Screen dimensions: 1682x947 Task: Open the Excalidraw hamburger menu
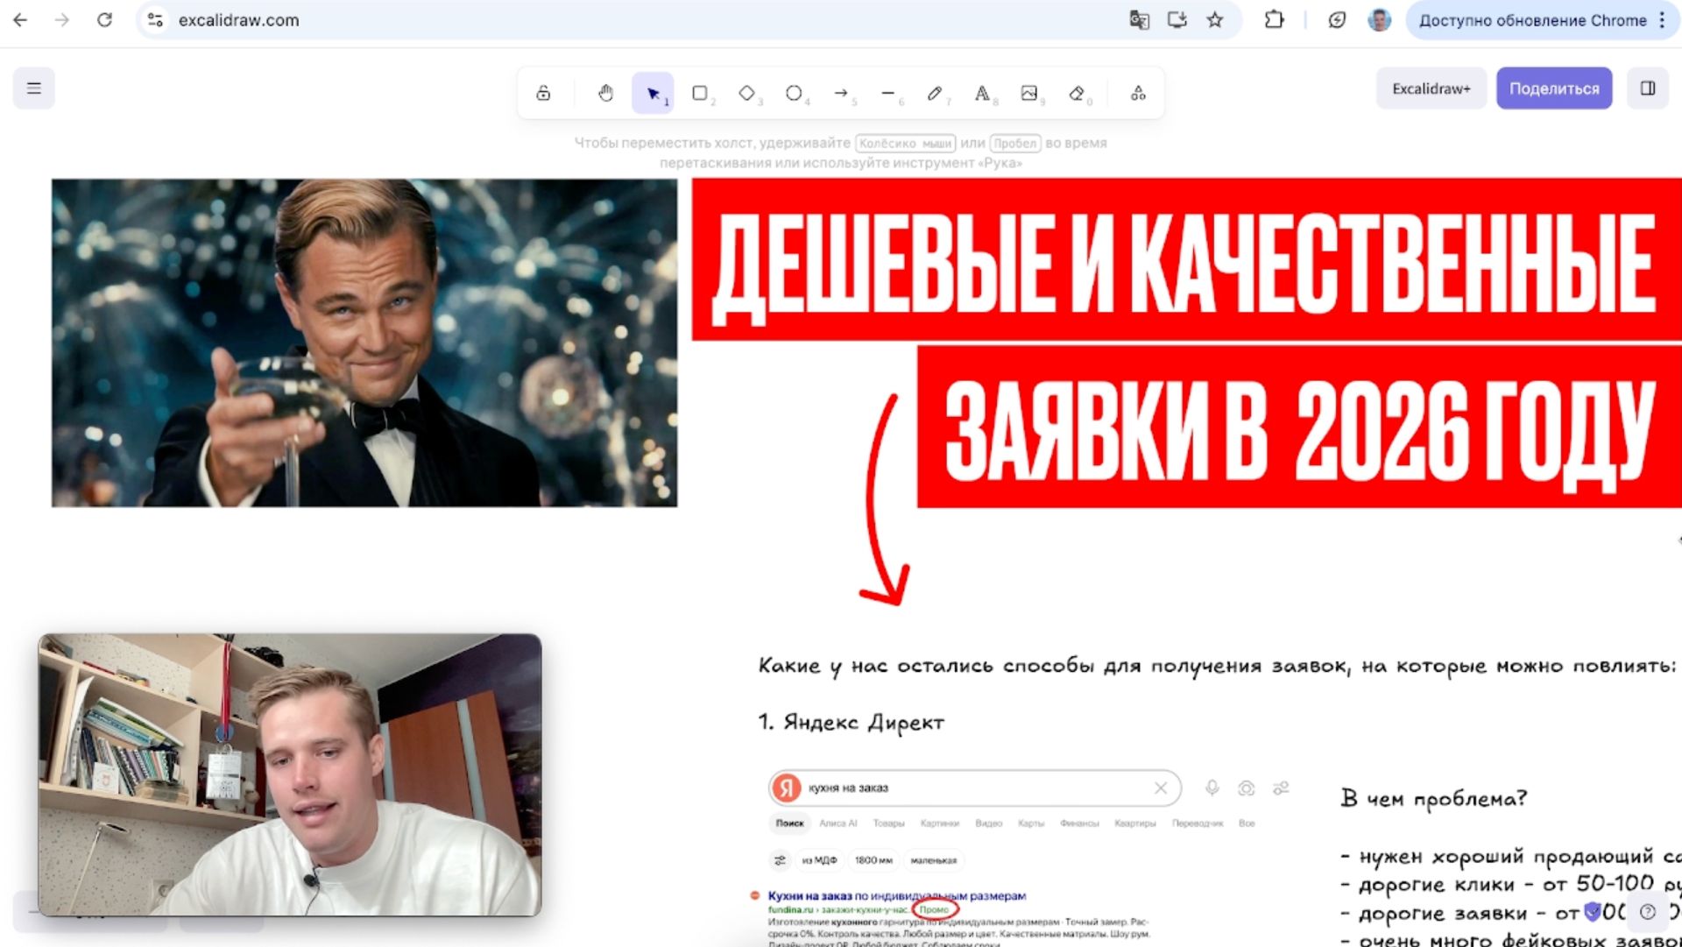click(x=34, y=88)
